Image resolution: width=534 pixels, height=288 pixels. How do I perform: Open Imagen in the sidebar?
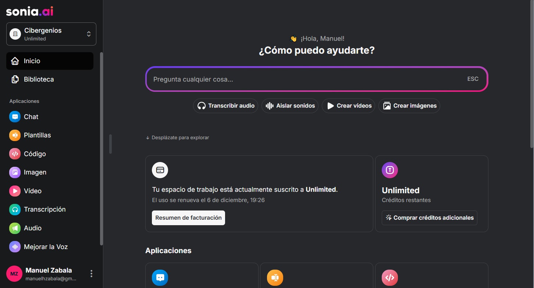[50, 172]
